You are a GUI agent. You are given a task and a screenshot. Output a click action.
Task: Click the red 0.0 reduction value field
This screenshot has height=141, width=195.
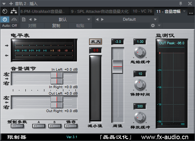[96, 50]
